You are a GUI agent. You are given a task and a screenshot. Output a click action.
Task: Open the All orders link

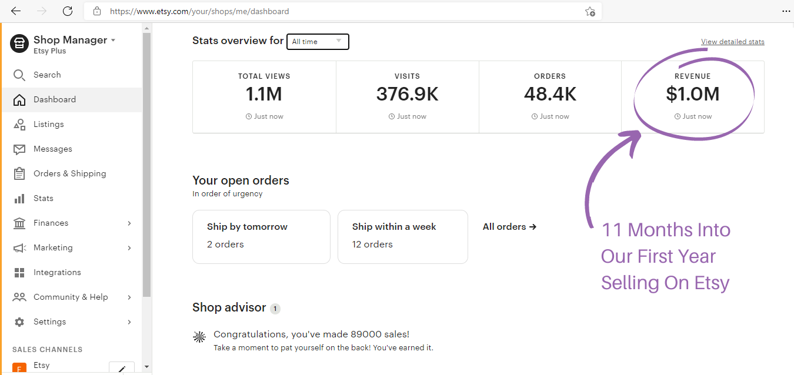[510, 227]
